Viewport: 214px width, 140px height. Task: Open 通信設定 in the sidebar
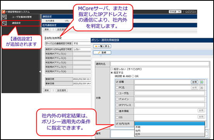point(16,23)
